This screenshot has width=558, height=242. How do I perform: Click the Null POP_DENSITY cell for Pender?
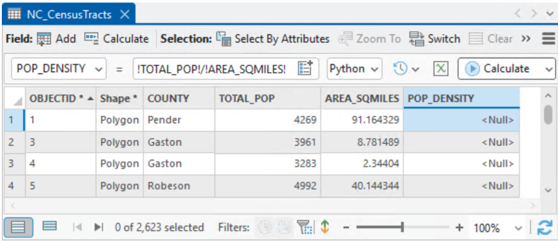point(461,120)
